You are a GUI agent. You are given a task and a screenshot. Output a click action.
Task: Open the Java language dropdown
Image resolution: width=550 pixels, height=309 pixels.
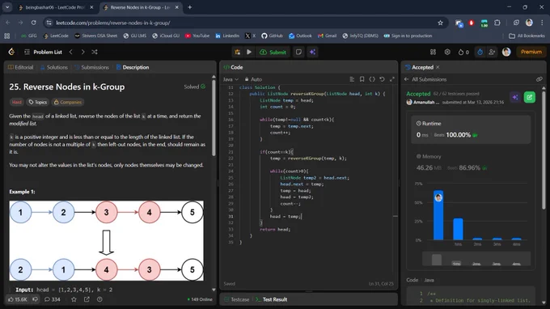[231, 79]
